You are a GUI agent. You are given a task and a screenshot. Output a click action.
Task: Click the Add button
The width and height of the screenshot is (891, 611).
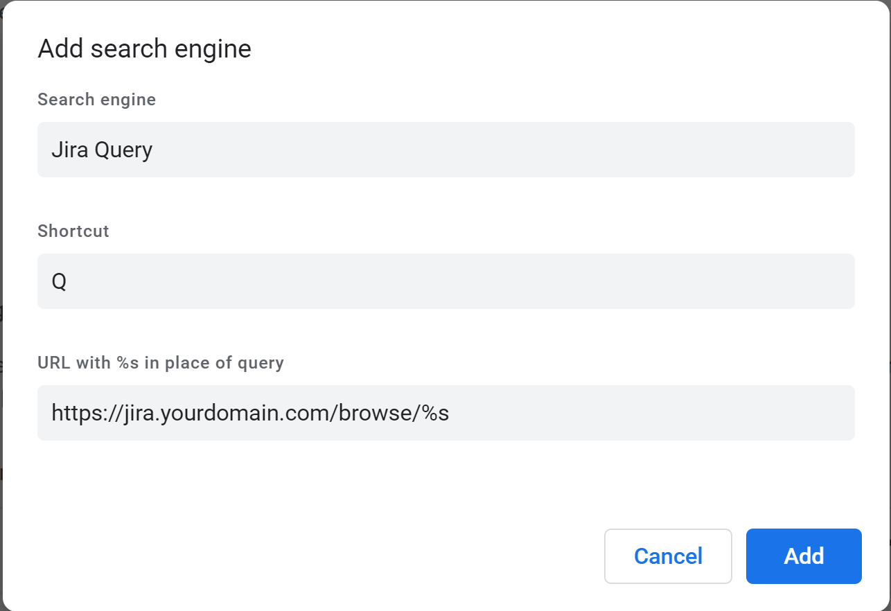[x=804, y=556]
